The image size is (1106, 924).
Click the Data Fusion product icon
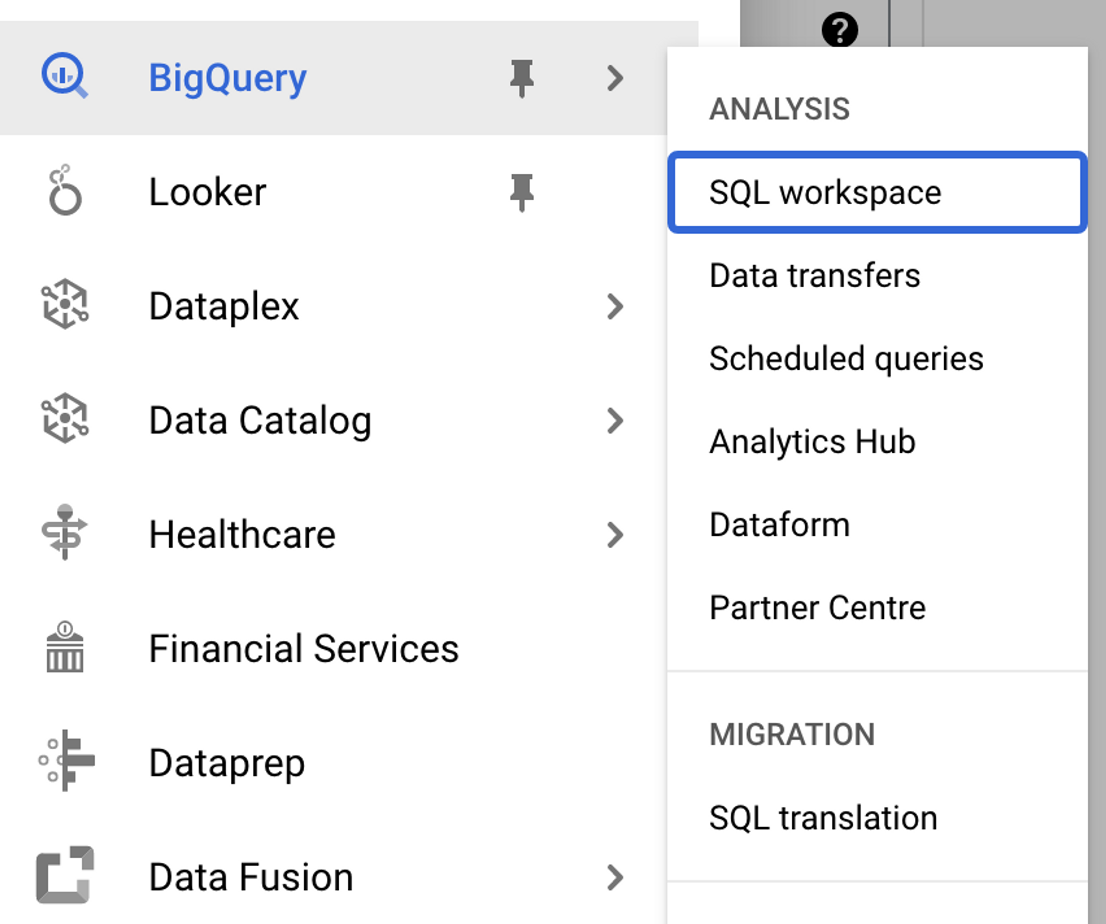pos(65,875)
